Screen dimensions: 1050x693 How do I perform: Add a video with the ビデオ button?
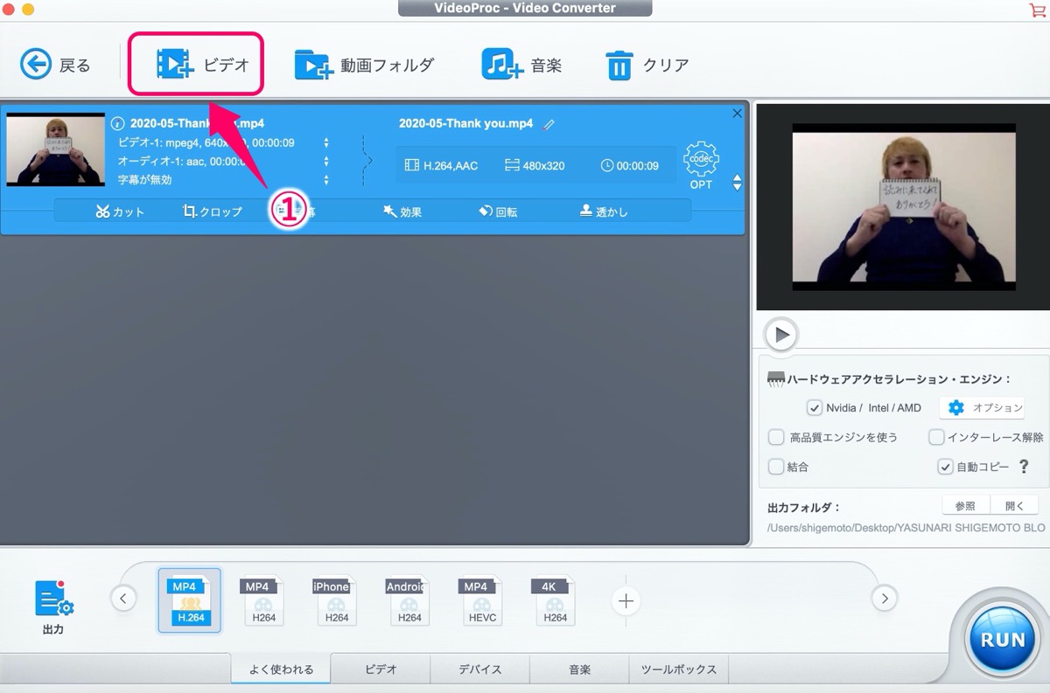202,64
